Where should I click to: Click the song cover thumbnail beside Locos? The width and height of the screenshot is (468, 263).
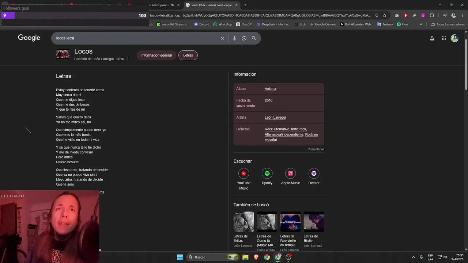63,54
